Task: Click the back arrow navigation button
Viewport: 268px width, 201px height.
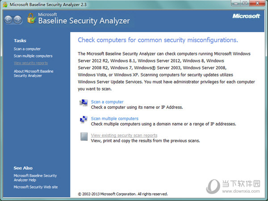Action: (x=8, y=20)
